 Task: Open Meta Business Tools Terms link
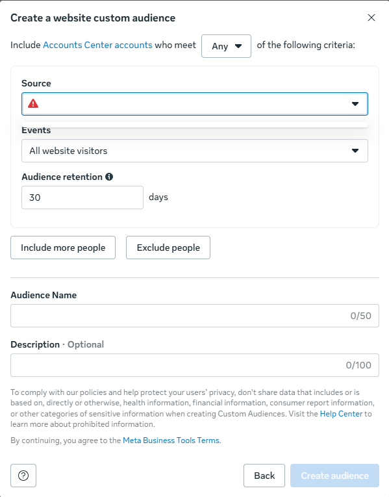[171, 440]
